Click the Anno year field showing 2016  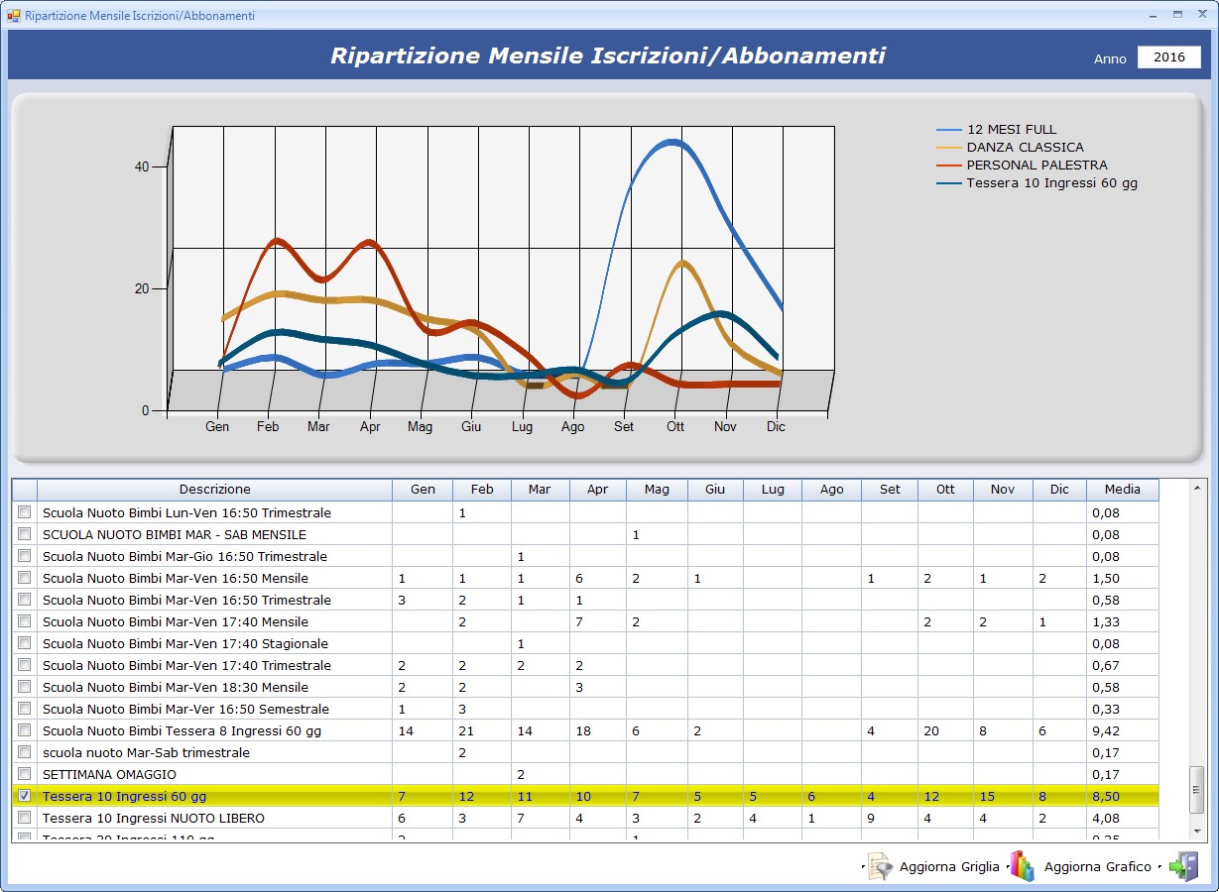1168,57
